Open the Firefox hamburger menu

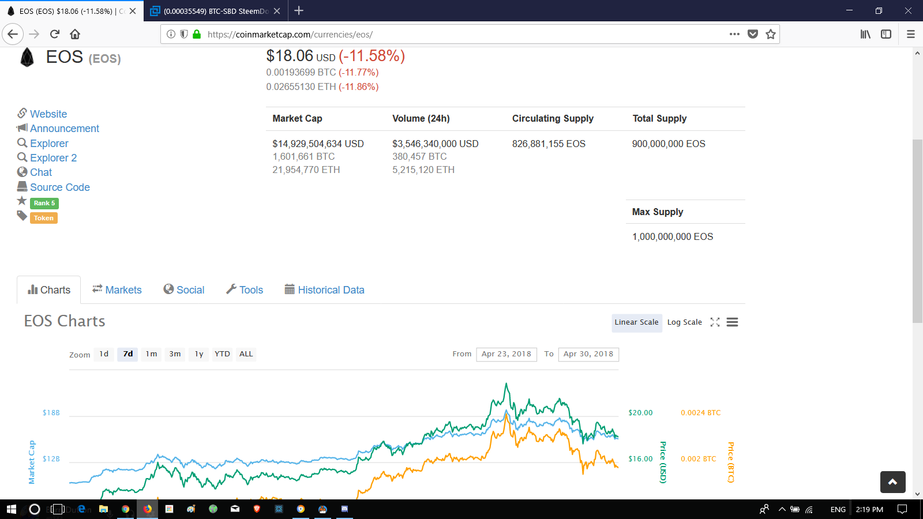click(911, 34)
